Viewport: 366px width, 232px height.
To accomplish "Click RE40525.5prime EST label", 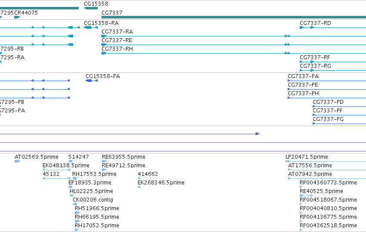I will coord(321,191).
